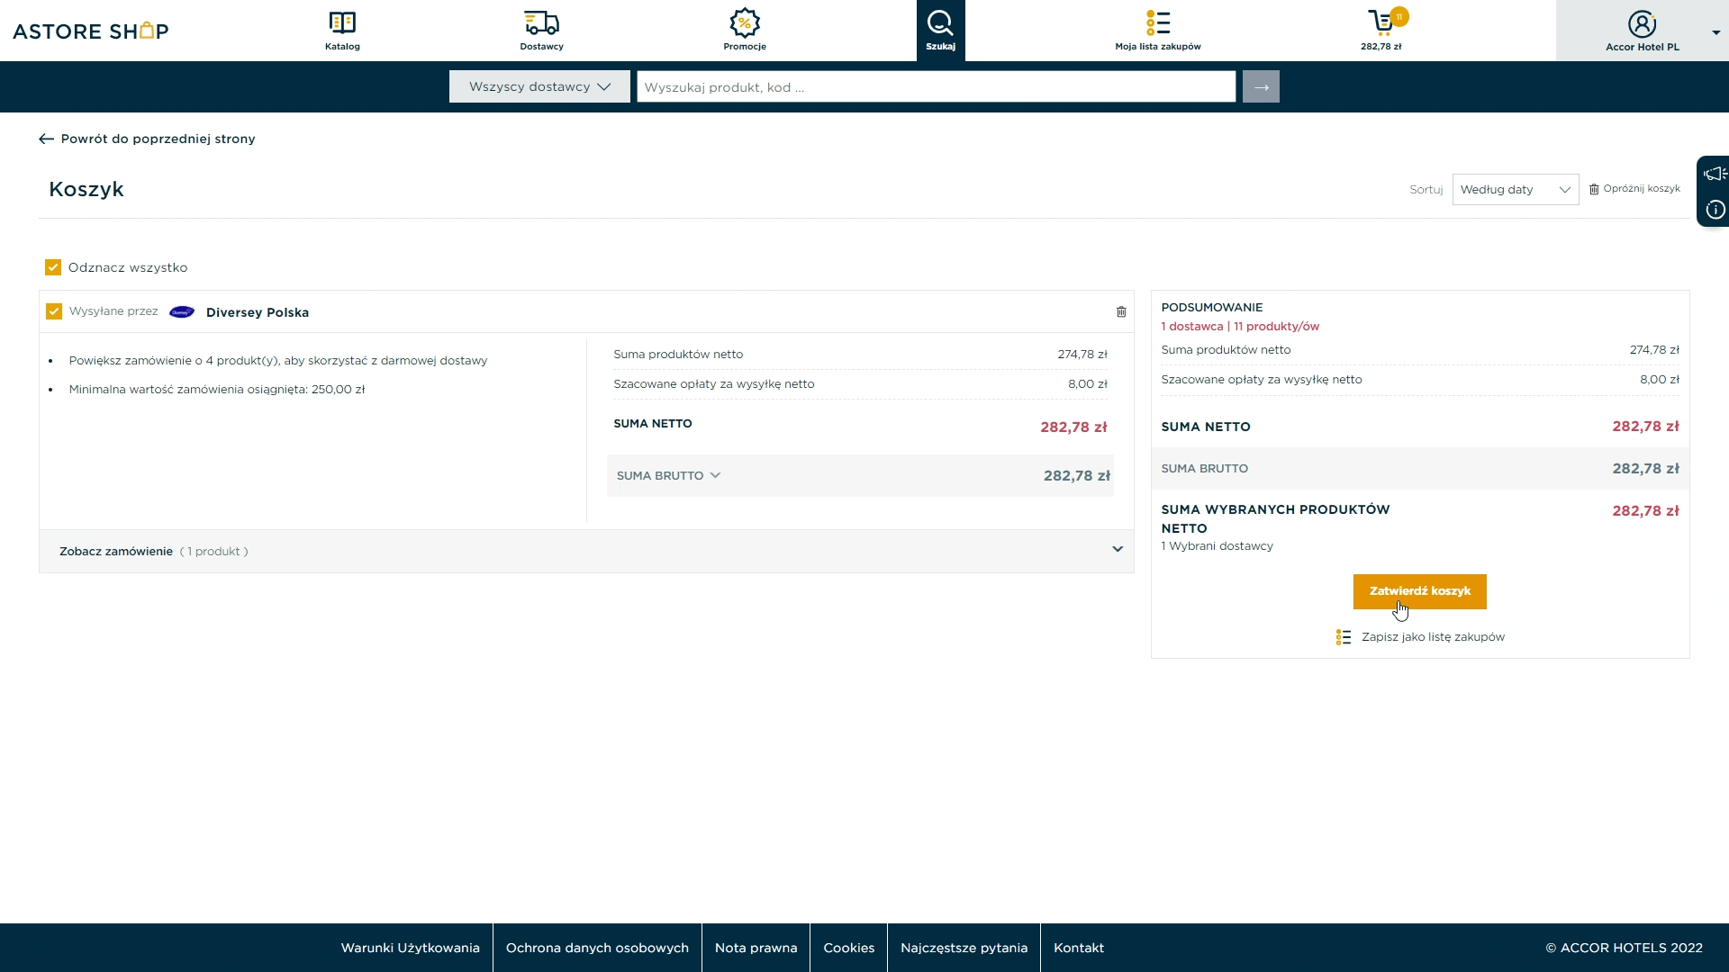Click '1 Wybrani dostawcy' text
Image resolution: width=1729 pixels, height=972 pixels.
click(x=1217, y=545)
